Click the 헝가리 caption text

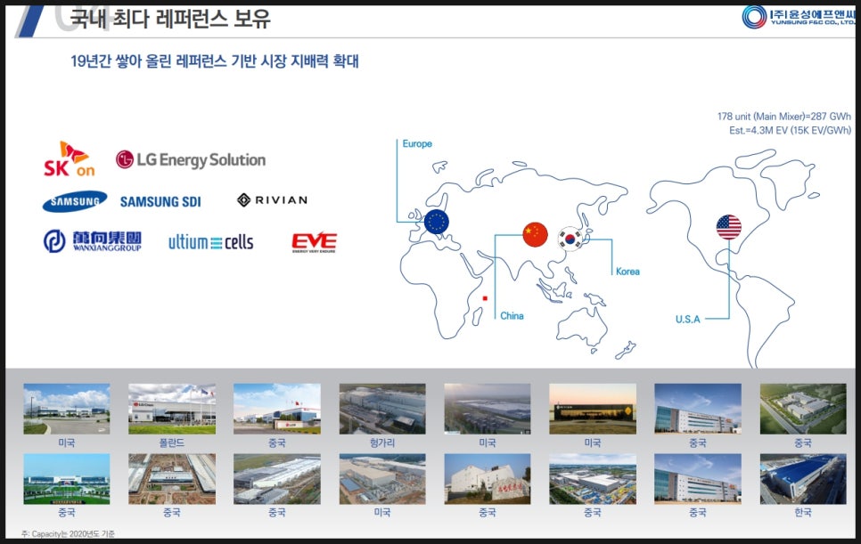(382, 443)
